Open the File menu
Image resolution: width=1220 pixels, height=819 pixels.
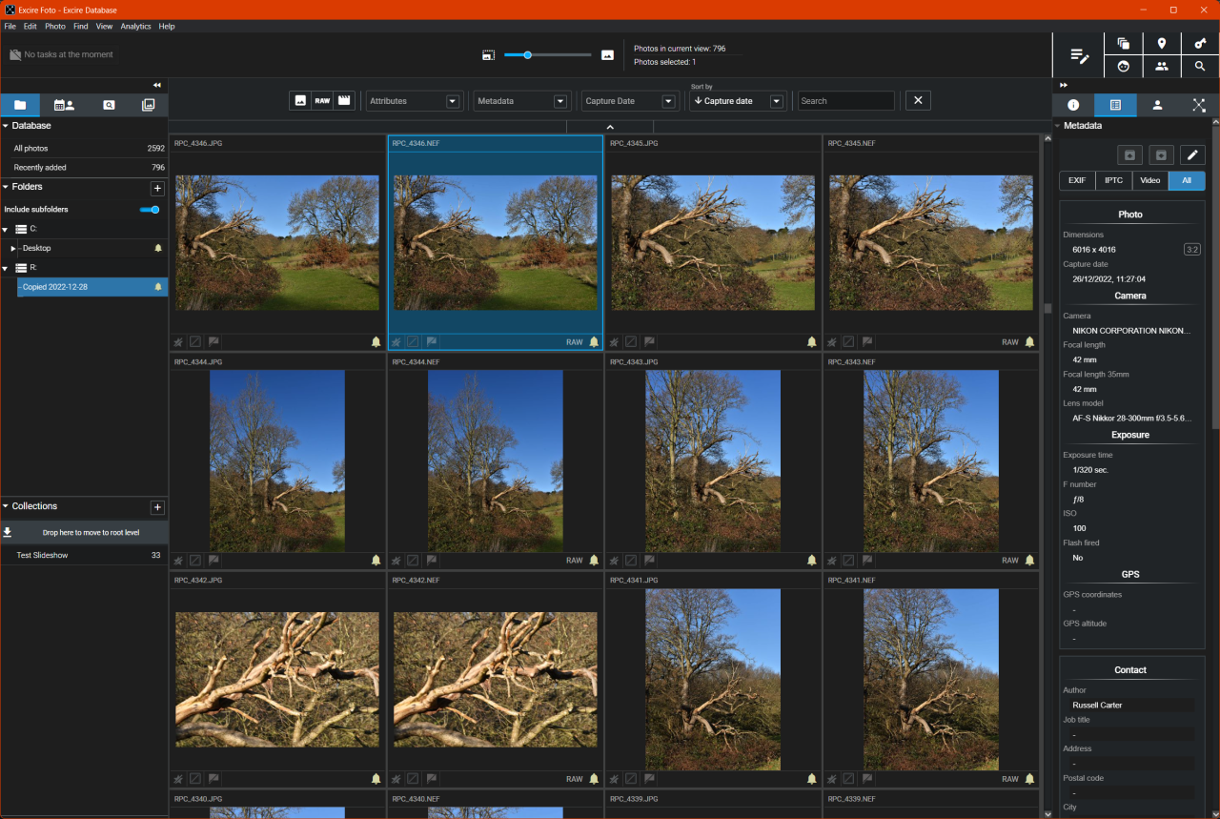[10, 27]
